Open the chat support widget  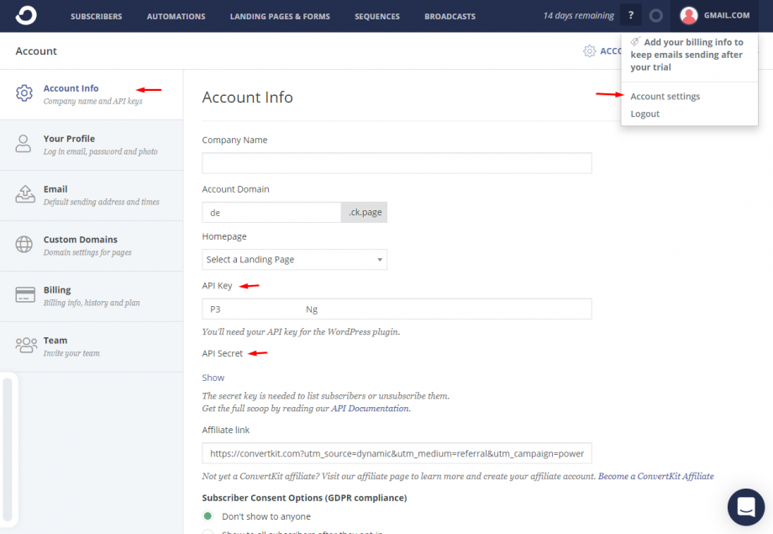744,506
